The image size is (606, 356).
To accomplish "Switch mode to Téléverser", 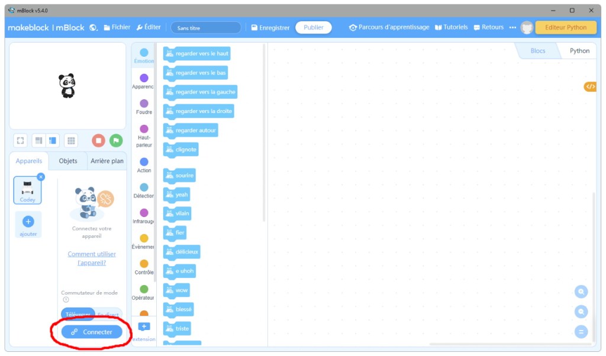I will [x=78, y=315].
